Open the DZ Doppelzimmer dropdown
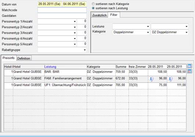The width and height of the screenshot is (195, 137). tap(187, 32)
